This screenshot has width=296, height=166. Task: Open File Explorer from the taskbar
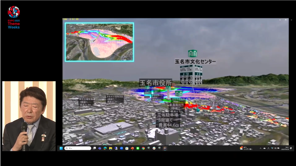pos(111,148)
